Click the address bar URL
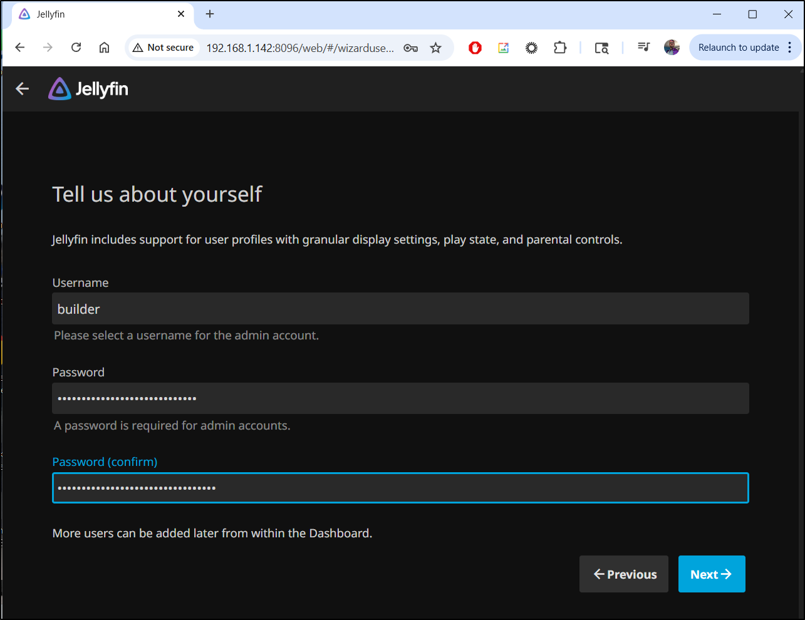The height and width of the screenshot is (620, 805). [300, 48]
